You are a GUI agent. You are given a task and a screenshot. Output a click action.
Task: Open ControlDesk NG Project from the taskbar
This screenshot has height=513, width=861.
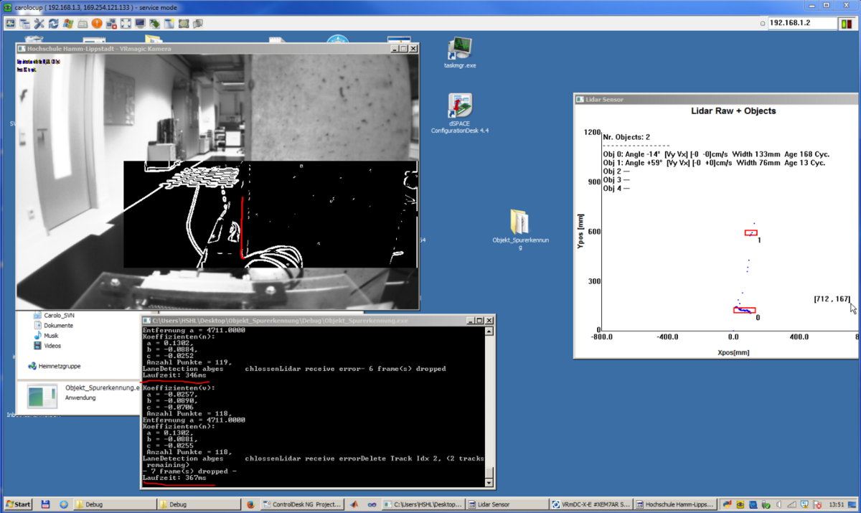(301, 504)
